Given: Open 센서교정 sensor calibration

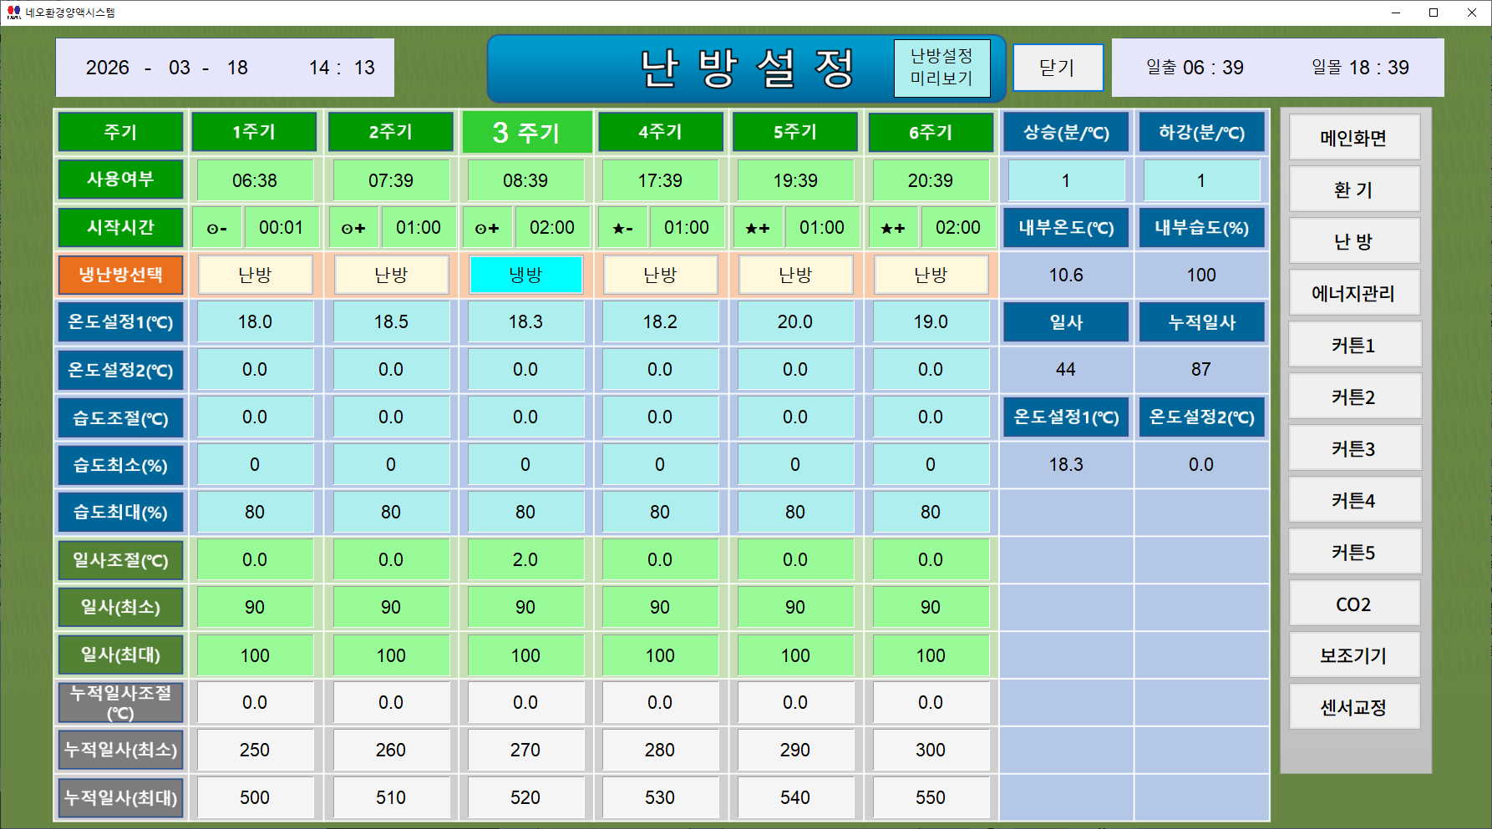Looking at the screenshot, I should point(1354,707).
